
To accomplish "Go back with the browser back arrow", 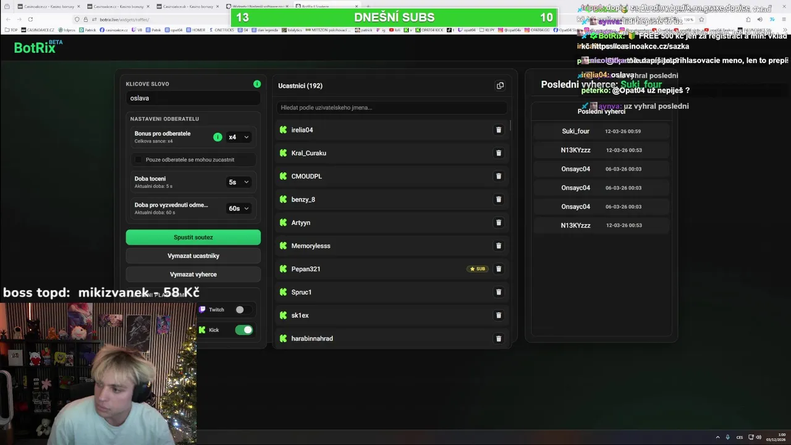I will point(9,19).
